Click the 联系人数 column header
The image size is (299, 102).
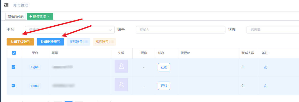tap(248, 53)
